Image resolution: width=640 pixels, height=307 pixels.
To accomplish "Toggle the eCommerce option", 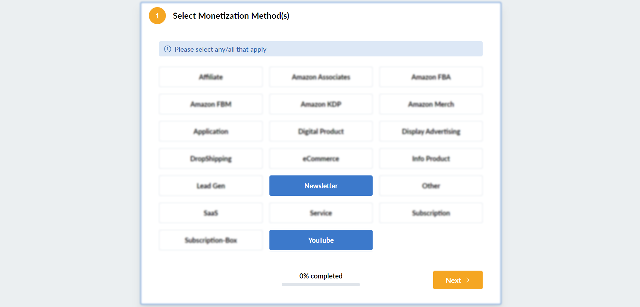I will 321,158.
